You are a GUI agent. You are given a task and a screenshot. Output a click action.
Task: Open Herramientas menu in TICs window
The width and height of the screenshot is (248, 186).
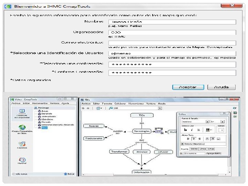point(136,104)
